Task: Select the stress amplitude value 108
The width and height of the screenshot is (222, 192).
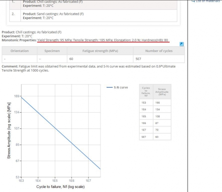Action: 162,116
